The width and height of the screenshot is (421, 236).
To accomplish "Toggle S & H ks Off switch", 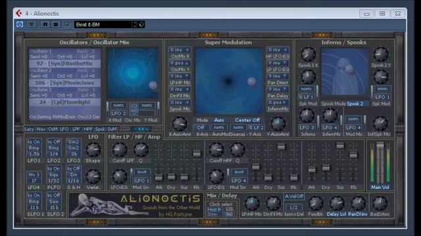I will (x=74, y=168).
